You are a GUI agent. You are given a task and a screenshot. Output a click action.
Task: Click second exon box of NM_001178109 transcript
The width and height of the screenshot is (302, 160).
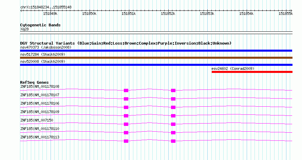(173, 116)
